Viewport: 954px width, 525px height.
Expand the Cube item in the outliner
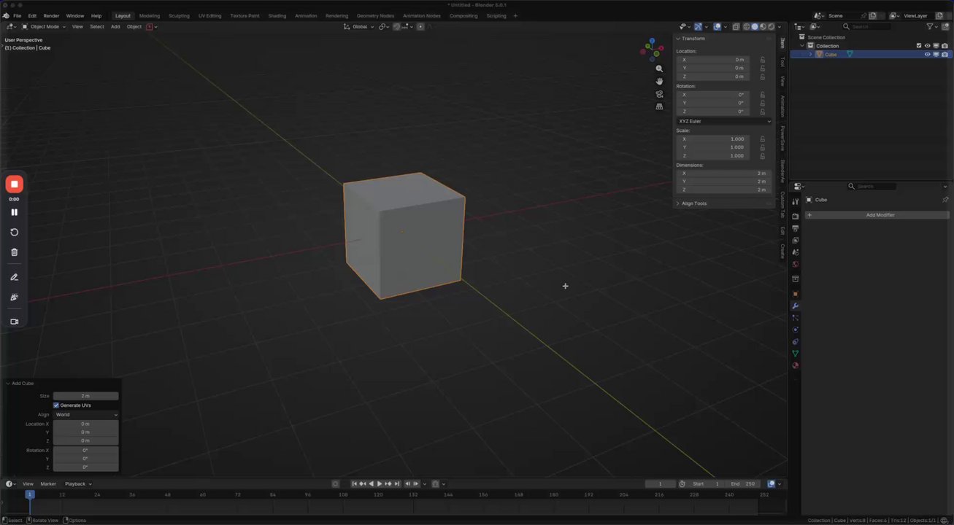point(810,55)
